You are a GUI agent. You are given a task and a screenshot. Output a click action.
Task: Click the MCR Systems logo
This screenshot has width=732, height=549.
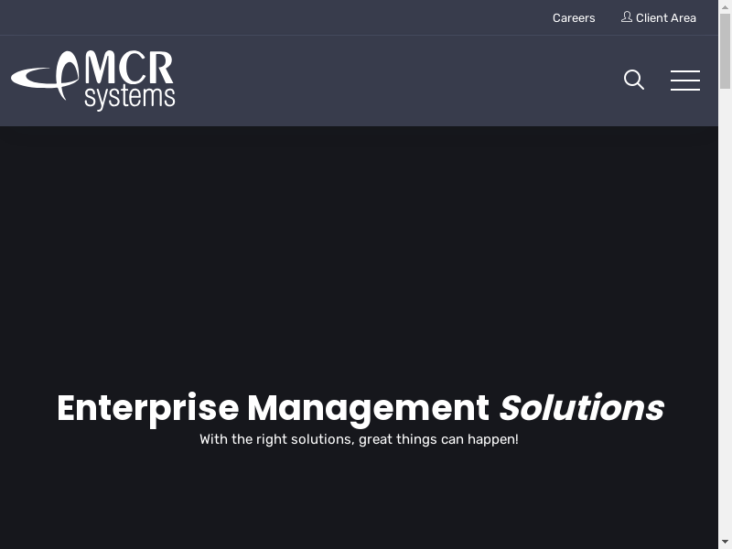tap(93, 81)
